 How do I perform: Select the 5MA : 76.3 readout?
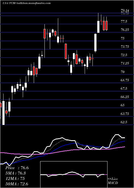tap(16, 173)
